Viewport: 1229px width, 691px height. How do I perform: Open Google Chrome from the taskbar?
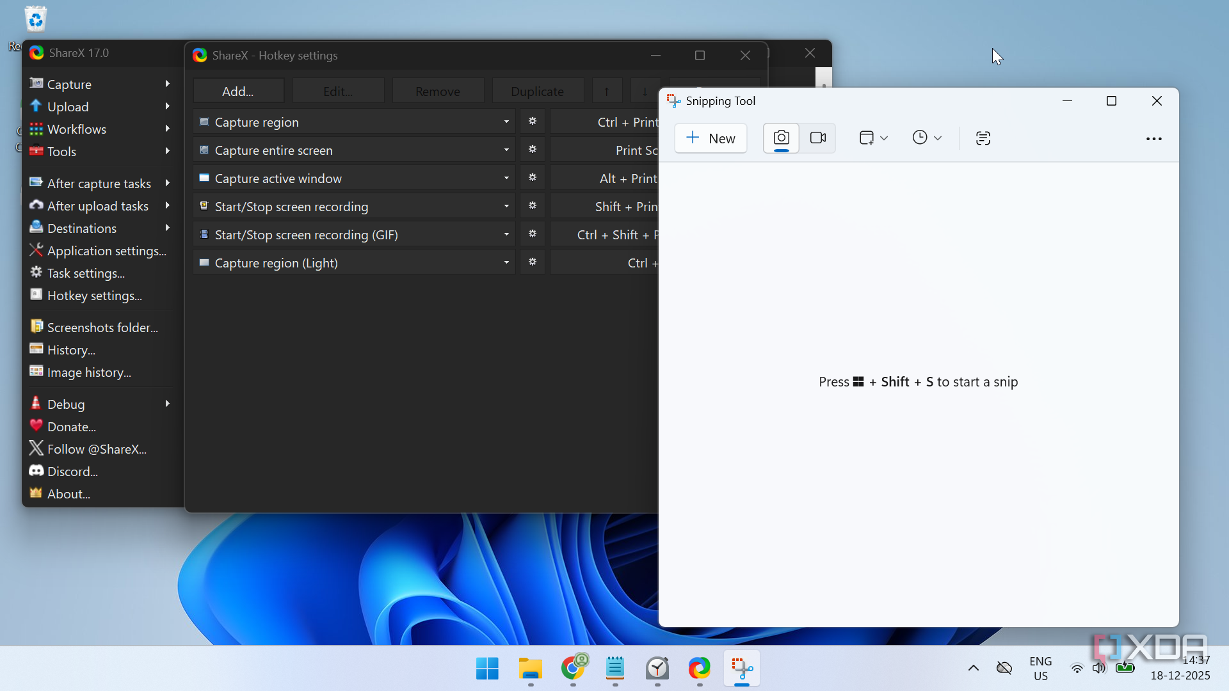(573, 669)
